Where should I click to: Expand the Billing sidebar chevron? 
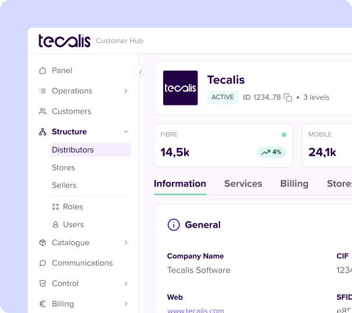[126, 304]
